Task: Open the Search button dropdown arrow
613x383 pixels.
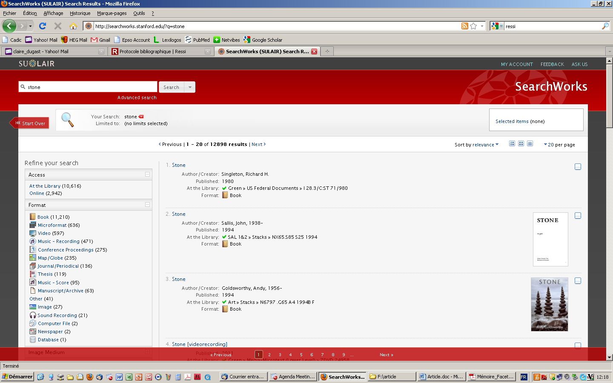Action: (190, 87)
